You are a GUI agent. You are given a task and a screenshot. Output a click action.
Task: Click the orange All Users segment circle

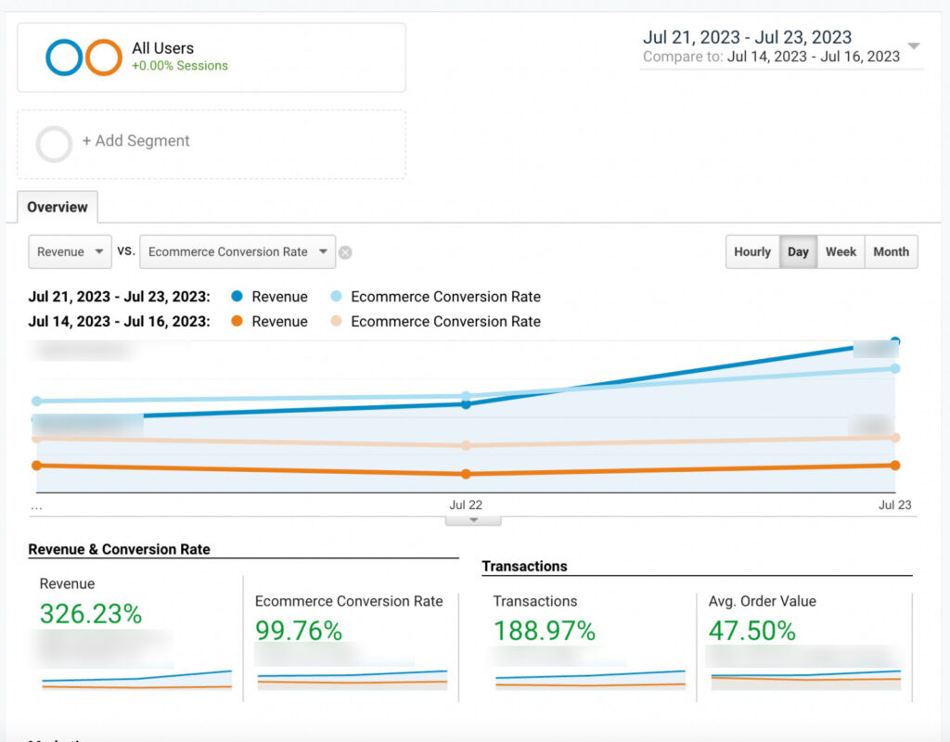pyautogui.click(x=104, y=58)
